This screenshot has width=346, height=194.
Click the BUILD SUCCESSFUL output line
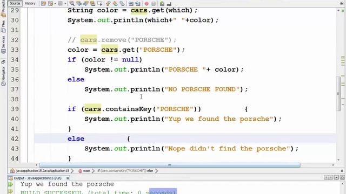click(98, 192)
